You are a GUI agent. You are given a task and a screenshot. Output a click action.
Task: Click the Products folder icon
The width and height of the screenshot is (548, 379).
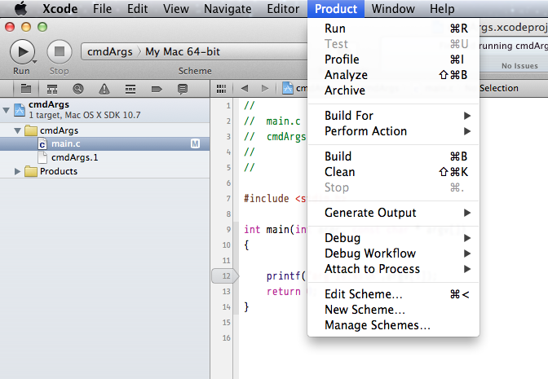pyautogui.click(x=31, y=171)
